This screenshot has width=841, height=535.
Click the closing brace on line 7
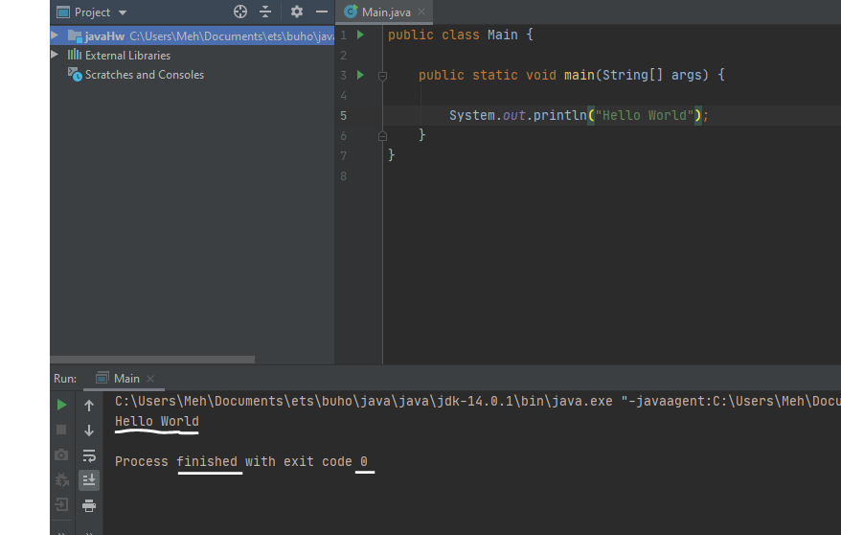tap(391, 155)
